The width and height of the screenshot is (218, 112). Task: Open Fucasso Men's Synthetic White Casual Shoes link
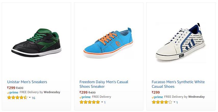[x=178, y=84]
